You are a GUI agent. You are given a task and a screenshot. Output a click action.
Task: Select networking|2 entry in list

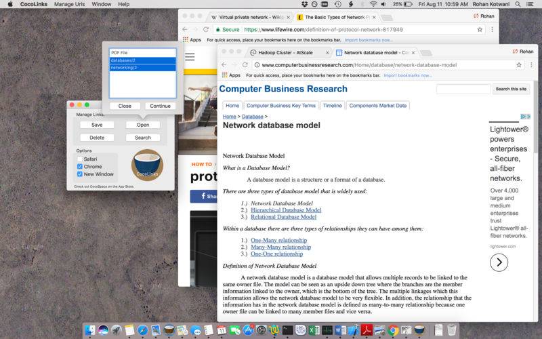click(143, 68)
